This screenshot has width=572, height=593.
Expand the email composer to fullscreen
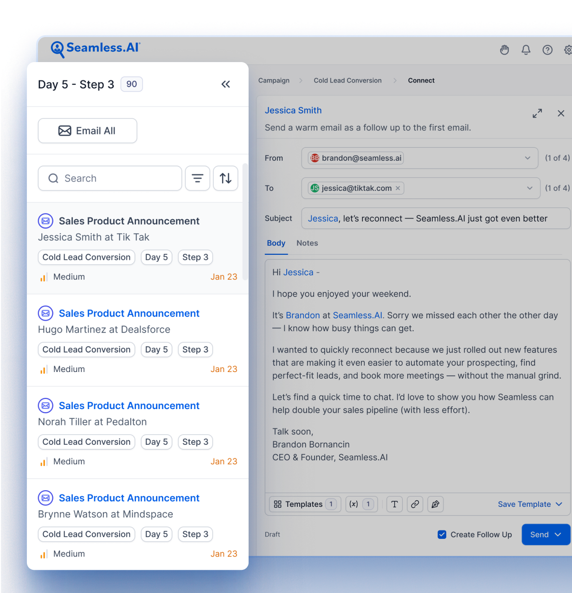pos(537,114)
